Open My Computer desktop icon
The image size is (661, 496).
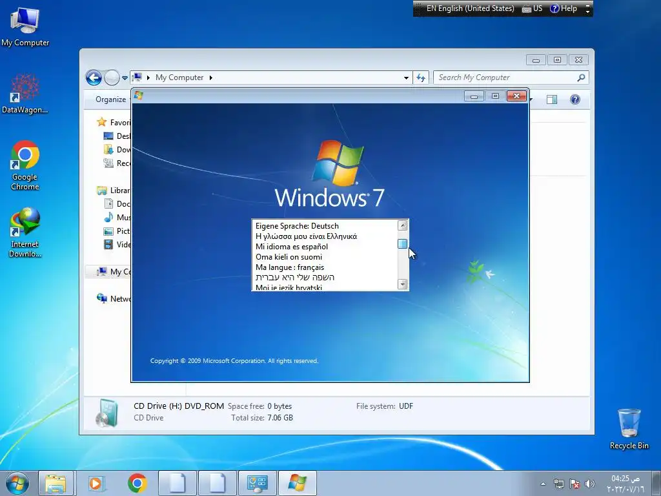click(x=25, y=27)
